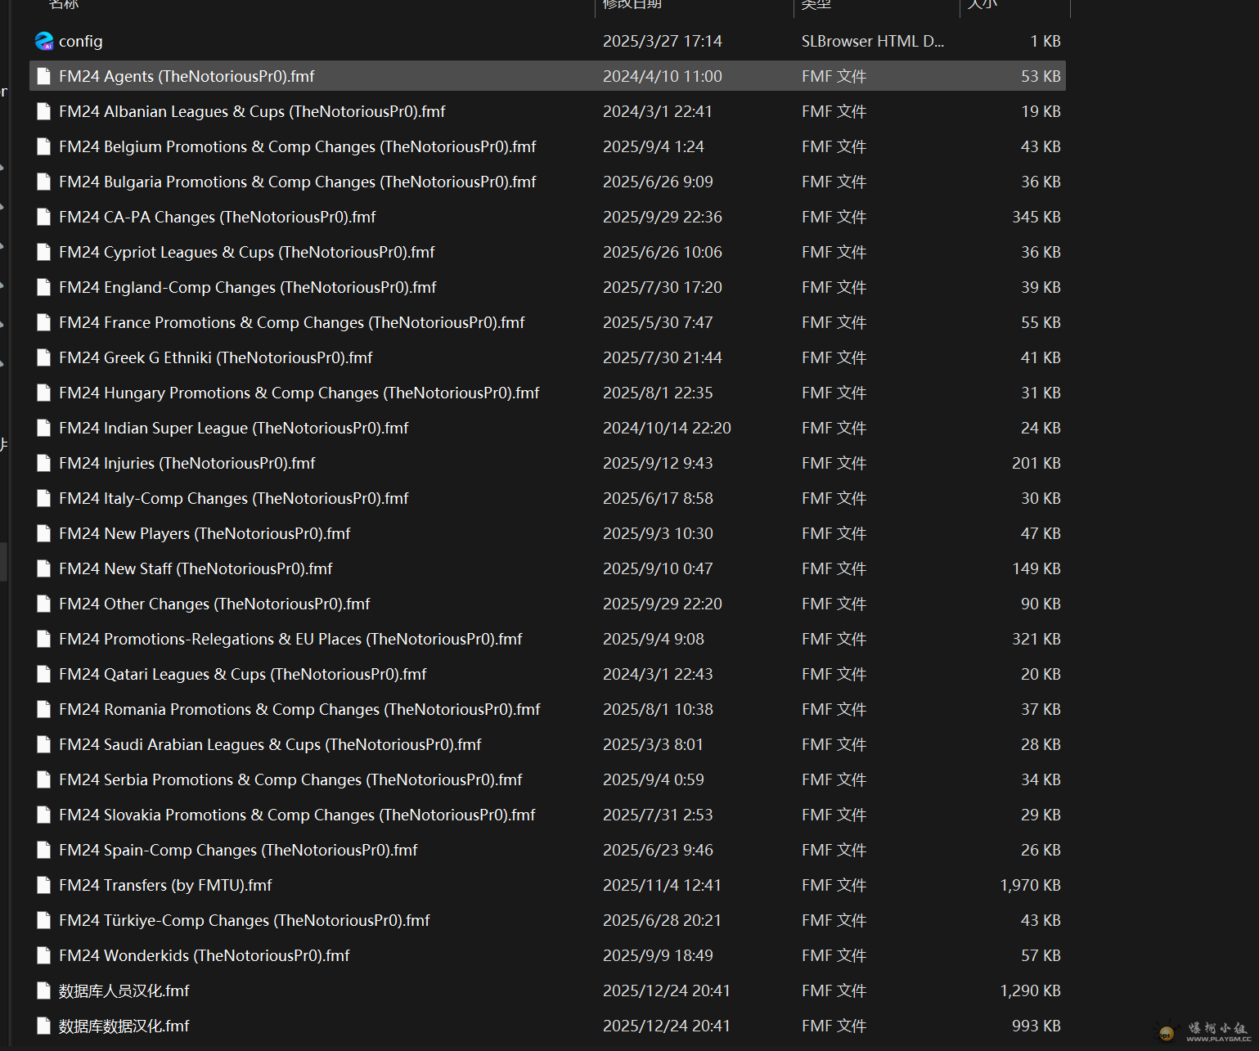Select FM24 England-Comp Changes file name
The height and width of the screenshot is (1051, 1259).
click(247, 287)
